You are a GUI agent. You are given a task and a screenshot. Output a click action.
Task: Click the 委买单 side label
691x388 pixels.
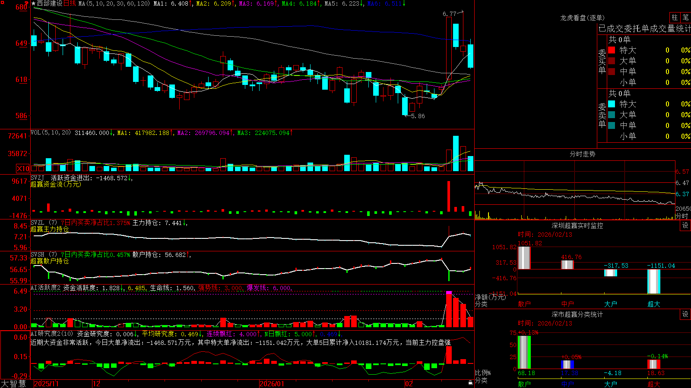click(602, 62)
